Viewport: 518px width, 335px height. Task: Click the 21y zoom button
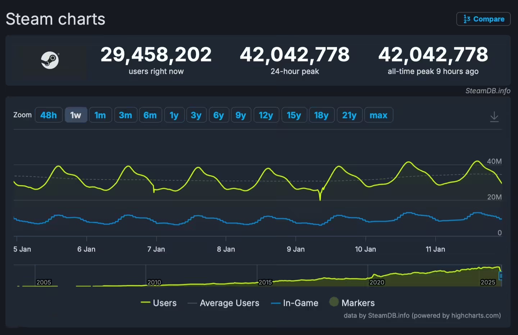349,115
